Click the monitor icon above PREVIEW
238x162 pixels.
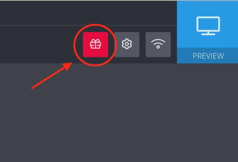(x=208, y=26)
